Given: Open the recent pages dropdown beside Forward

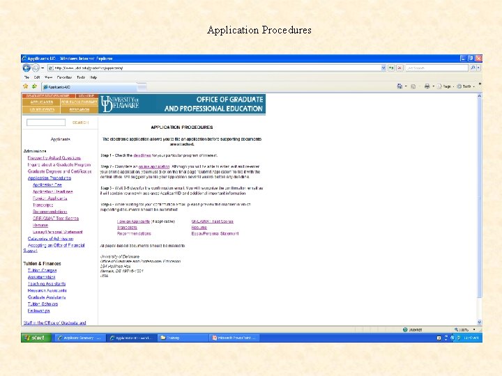Looking at the screenshot, I should (x=43, y=68).
